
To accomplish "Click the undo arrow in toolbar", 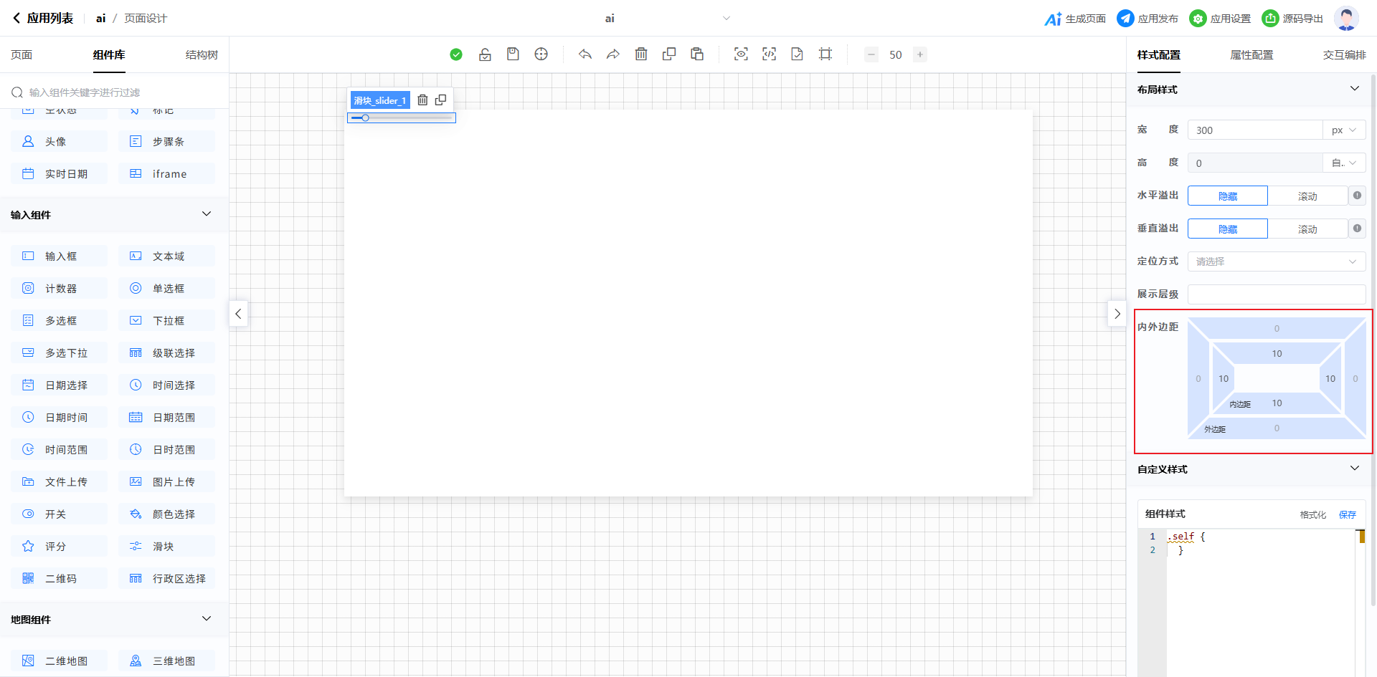I will tap(585, 54).
